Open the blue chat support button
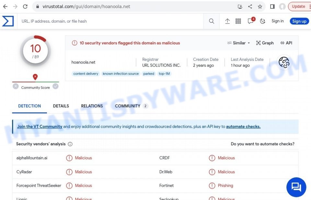This screenshot has width=311, height=200. (296, 187)
